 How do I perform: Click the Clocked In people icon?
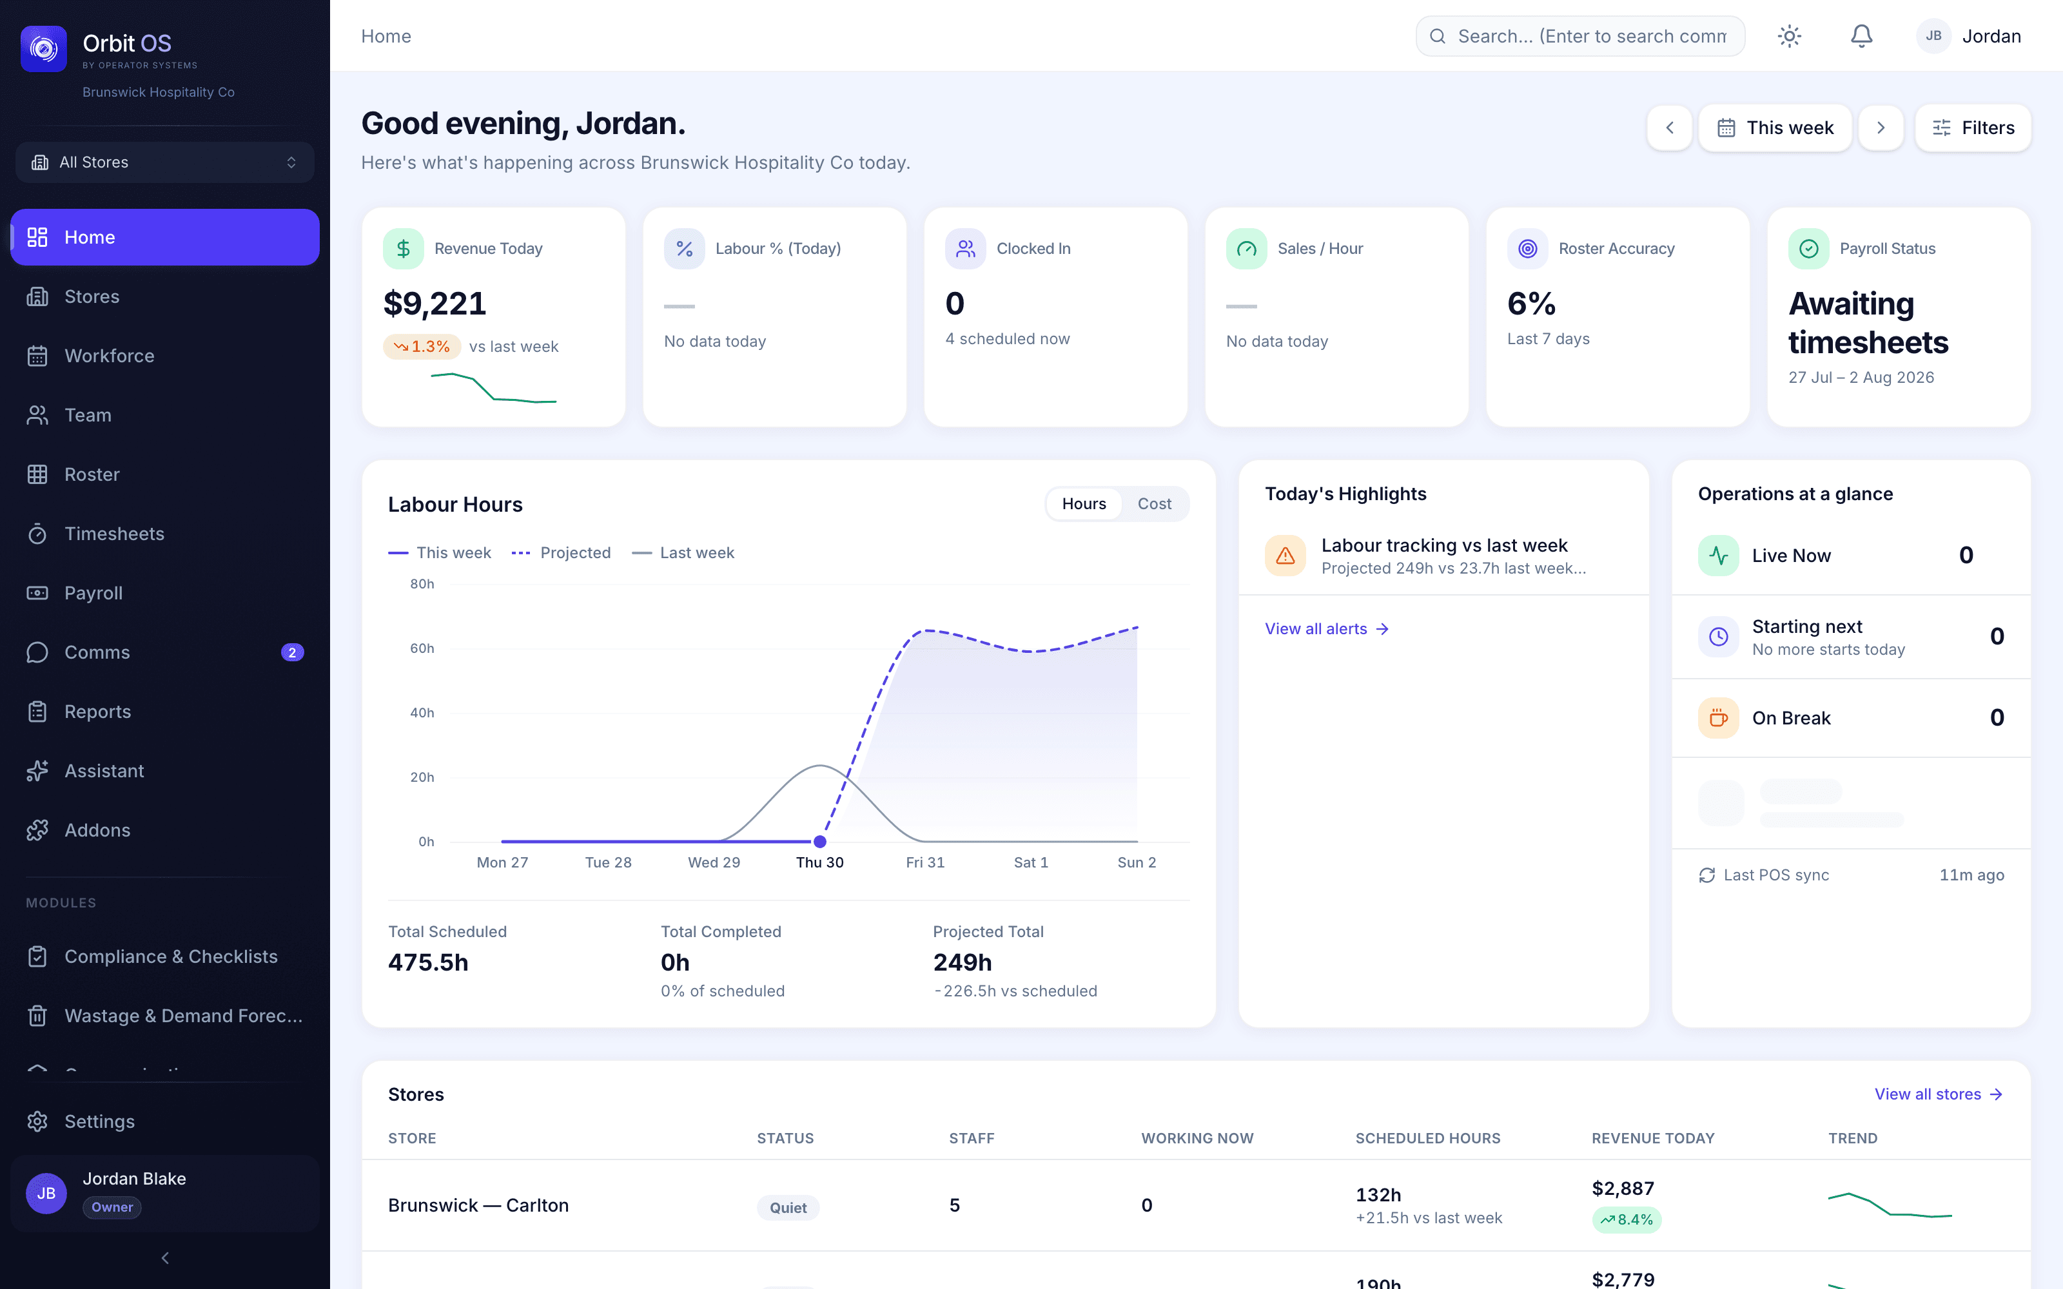tap(965, 248)
